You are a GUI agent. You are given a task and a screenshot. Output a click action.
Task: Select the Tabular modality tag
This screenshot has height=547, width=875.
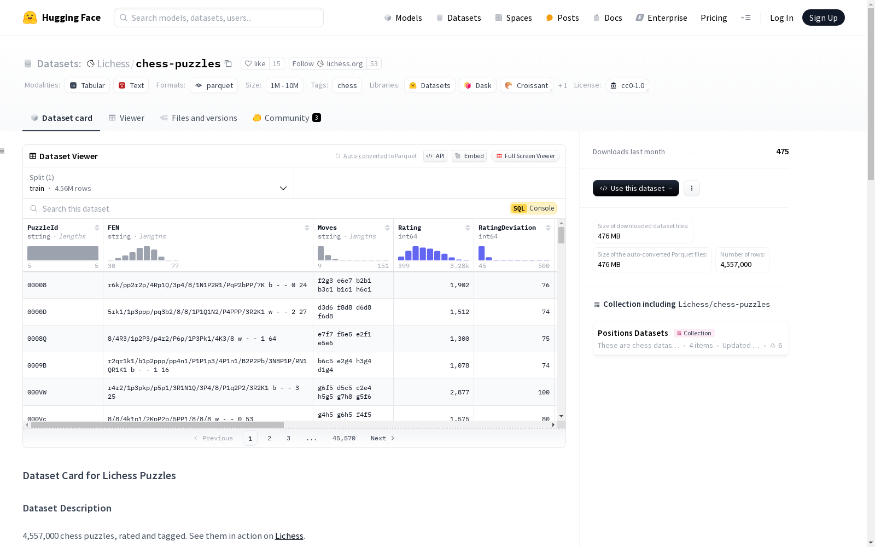(x=87, y=85)
